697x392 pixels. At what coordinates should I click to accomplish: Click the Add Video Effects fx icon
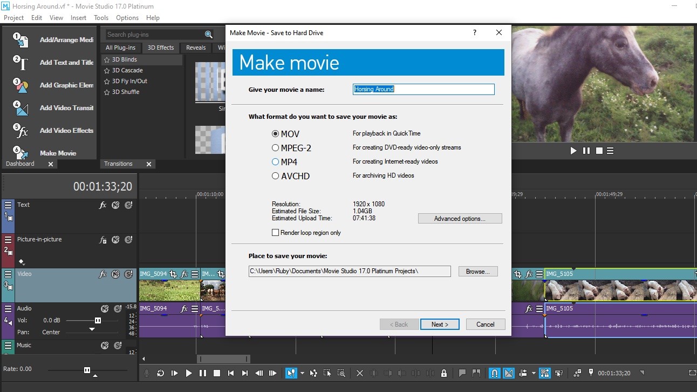20,131
